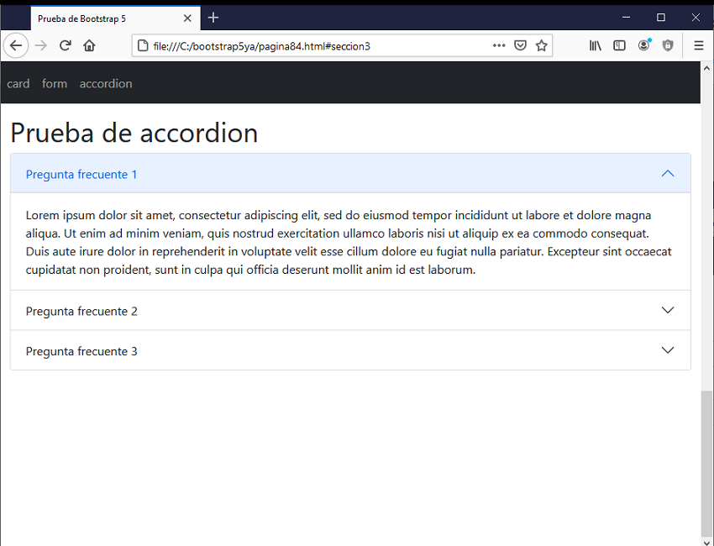Click the forward navigation arrow
714x546 pixels.
(x=41, y=45)
